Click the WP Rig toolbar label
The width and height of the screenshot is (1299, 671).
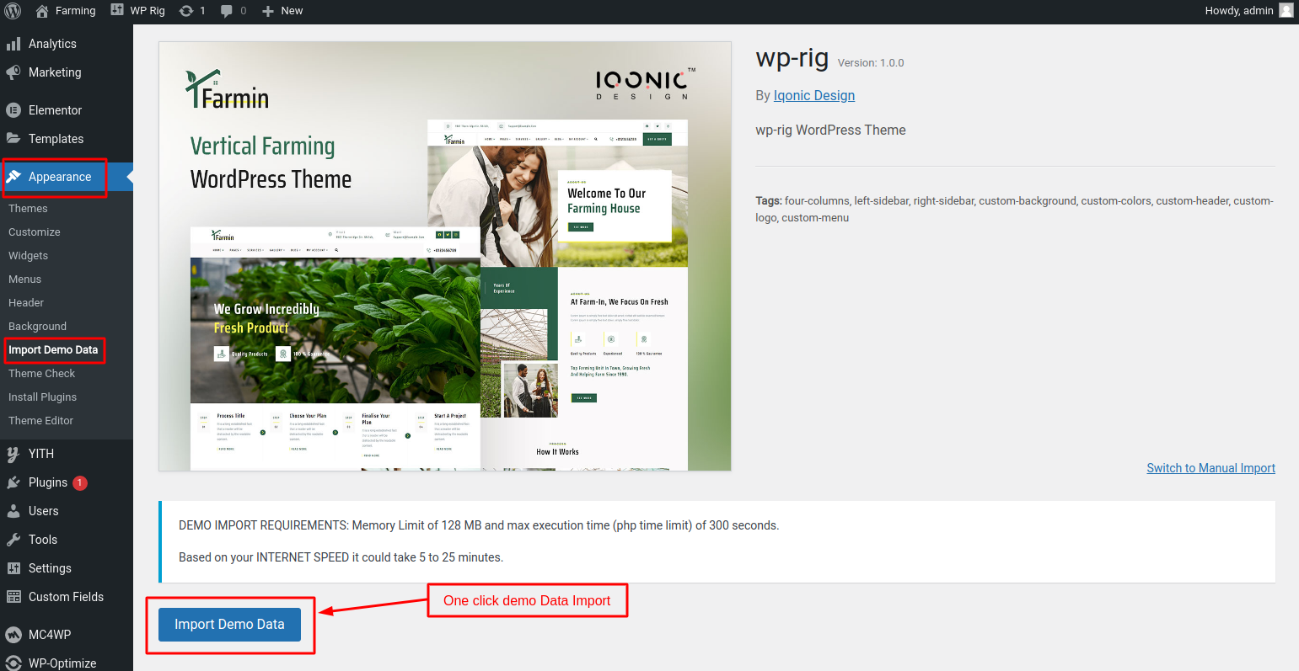pos(148,11)
